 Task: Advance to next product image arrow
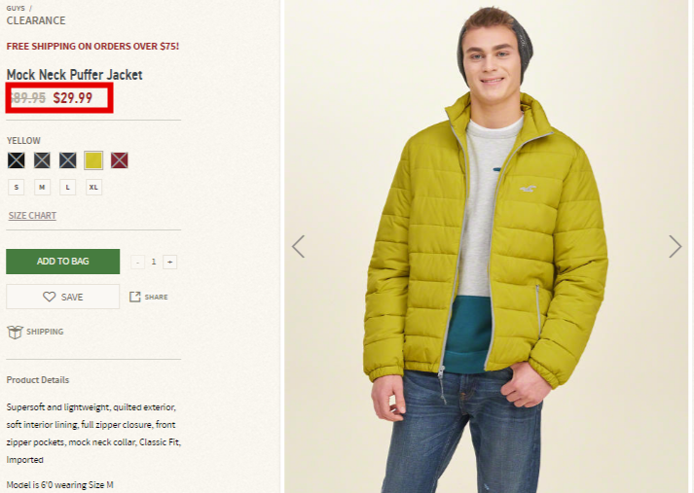(x=675, y=246)
